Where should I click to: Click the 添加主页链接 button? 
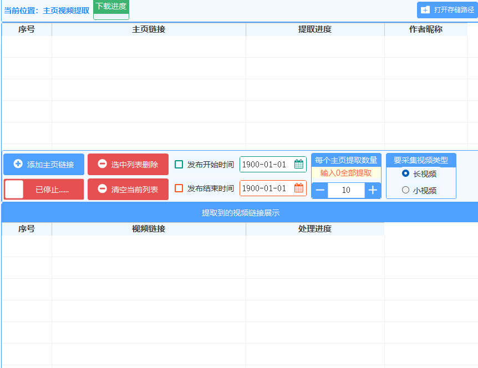coord(44,165)
